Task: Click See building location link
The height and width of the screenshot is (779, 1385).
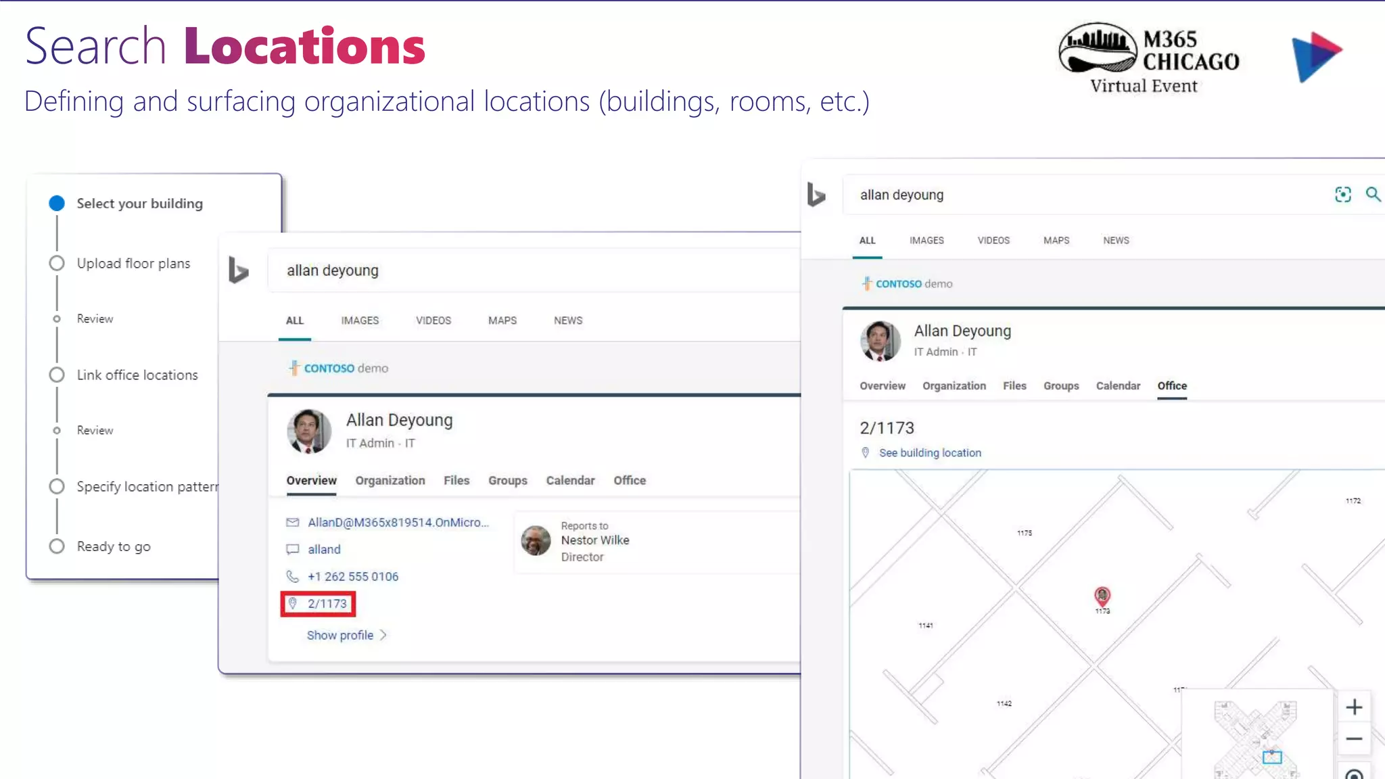Action: click(x=930, y=452)
